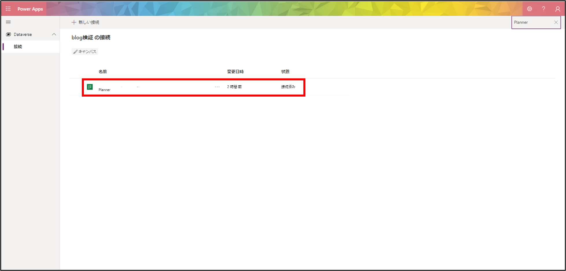
Task: Open the app launcher waffle icon
Action: (x=8, y=9)
